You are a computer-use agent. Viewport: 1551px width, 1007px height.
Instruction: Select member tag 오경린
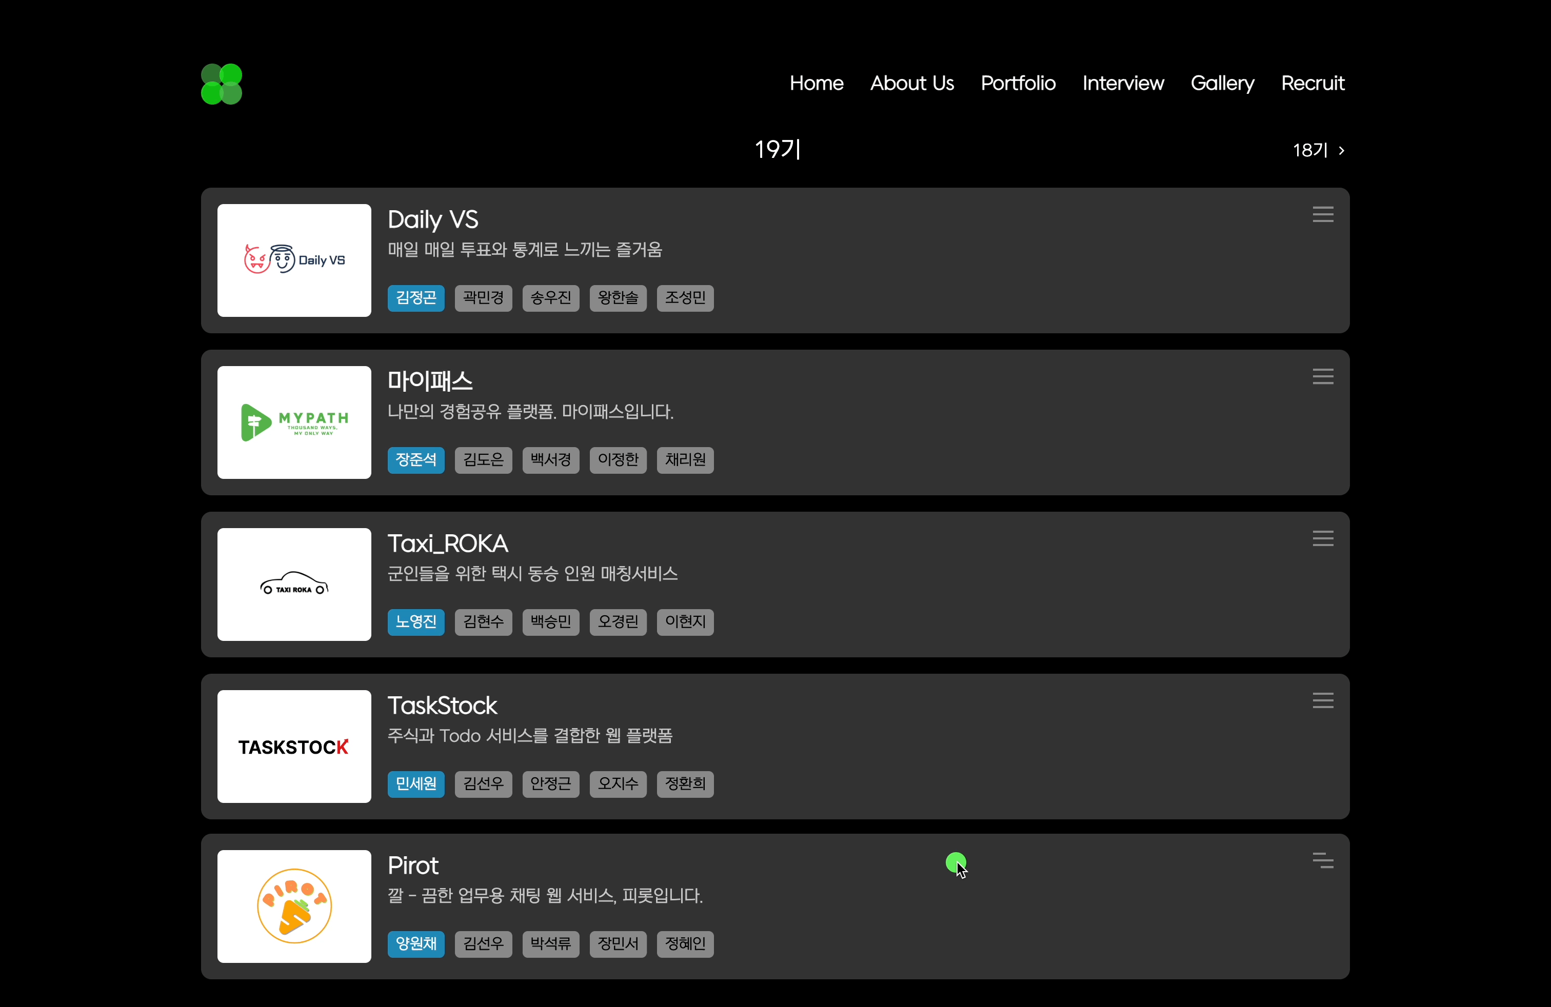(x=619, y=622)
